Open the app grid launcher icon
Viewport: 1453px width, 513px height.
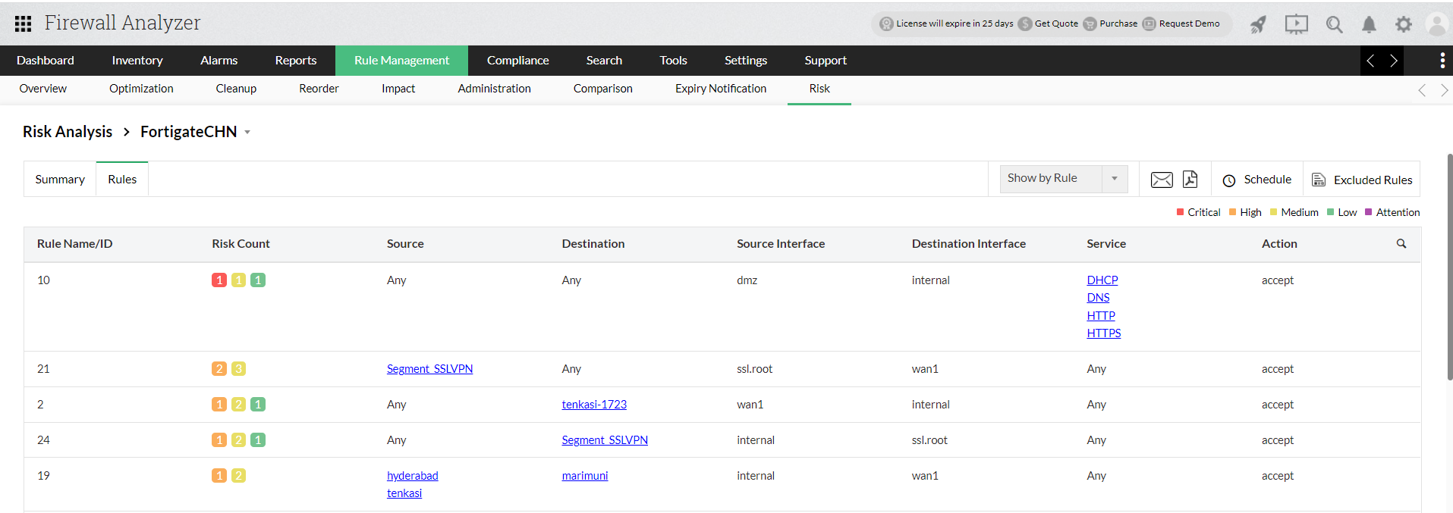pos(23,23)
